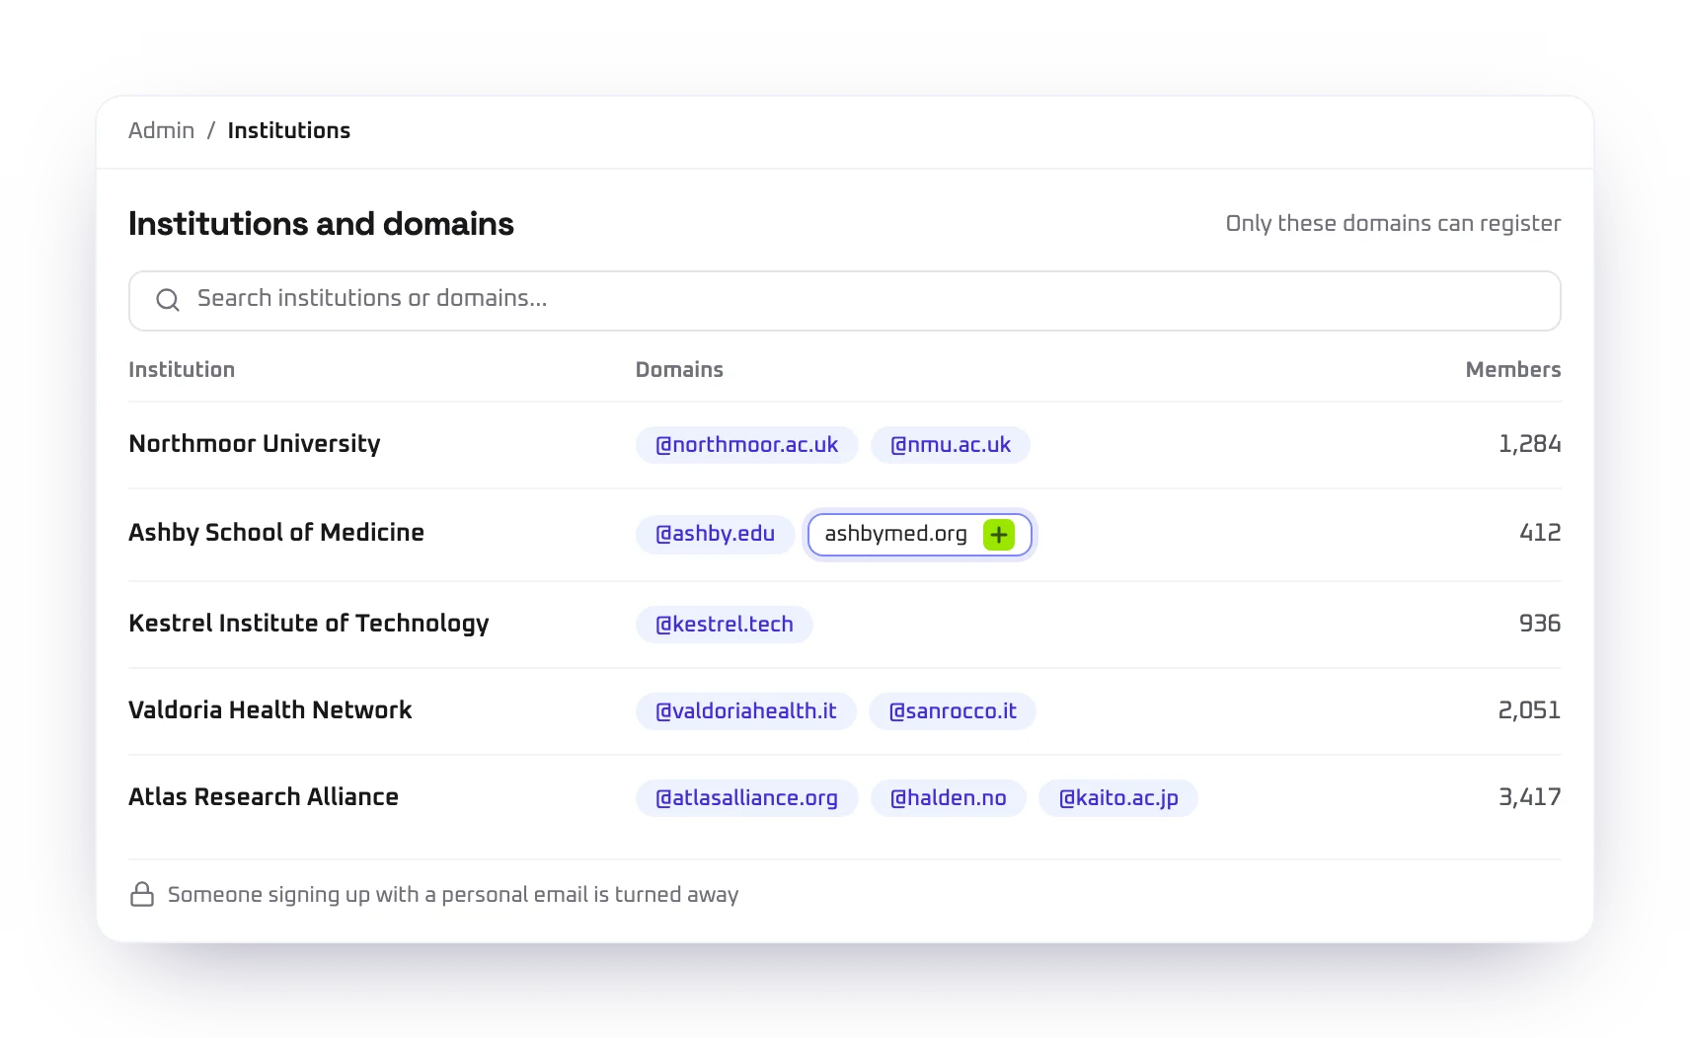The height and width of the screenshot is (1038, 1690).
Task: Click the 1,284 members count
Action: point(1530,444)
